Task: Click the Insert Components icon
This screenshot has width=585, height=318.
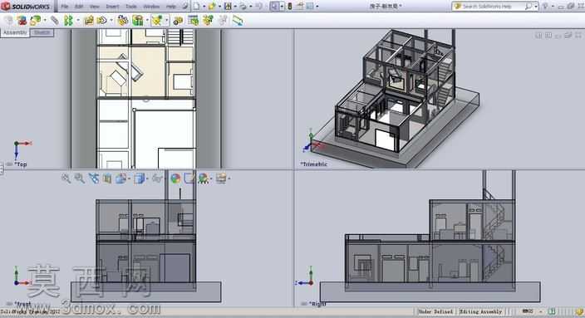Action: click(x=36, y=20)
